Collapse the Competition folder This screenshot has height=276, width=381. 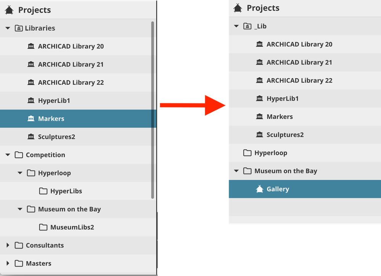tap(8, 155)
